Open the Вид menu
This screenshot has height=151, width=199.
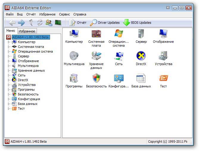(20, 14)
